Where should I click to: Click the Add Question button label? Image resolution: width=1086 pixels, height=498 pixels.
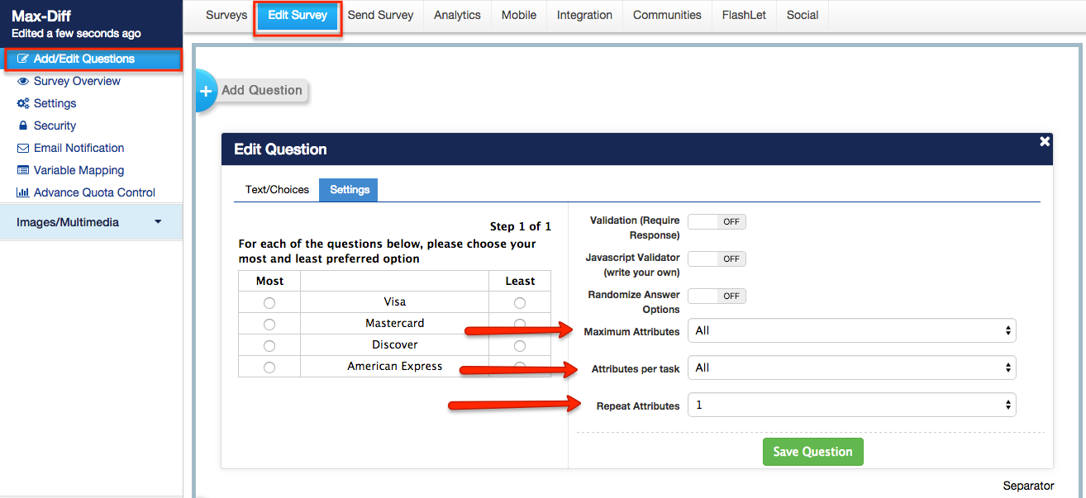[262, 91]
